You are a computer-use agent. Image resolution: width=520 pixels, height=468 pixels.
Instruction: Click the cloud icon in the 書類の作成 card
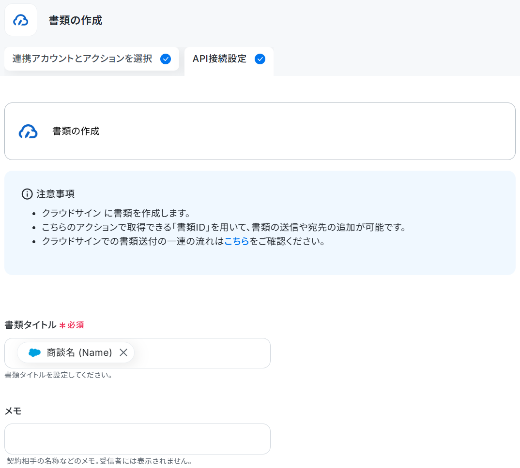coord(28,131)
